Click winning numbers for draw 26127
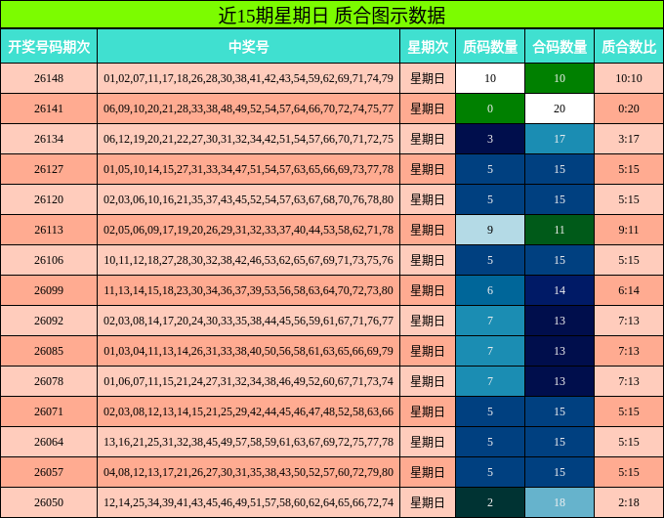 point(249,169)
